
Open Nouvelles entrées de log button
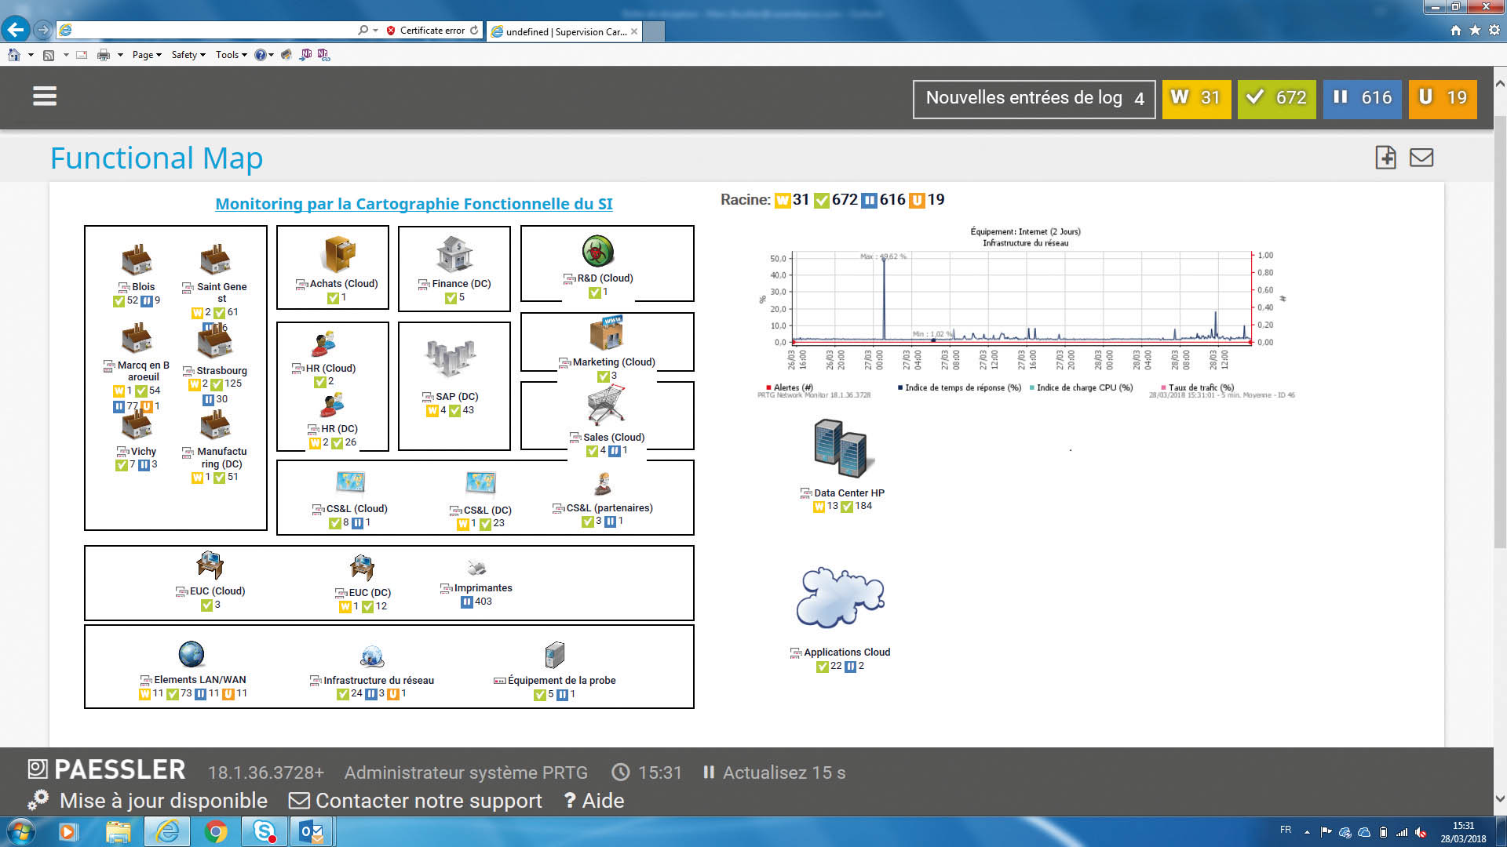[1034, 99]
